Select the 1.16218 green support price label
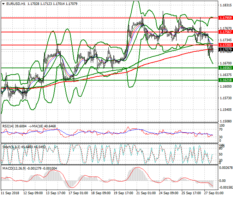This screenshot has height=197, width=233. click(x=226, y=80)
